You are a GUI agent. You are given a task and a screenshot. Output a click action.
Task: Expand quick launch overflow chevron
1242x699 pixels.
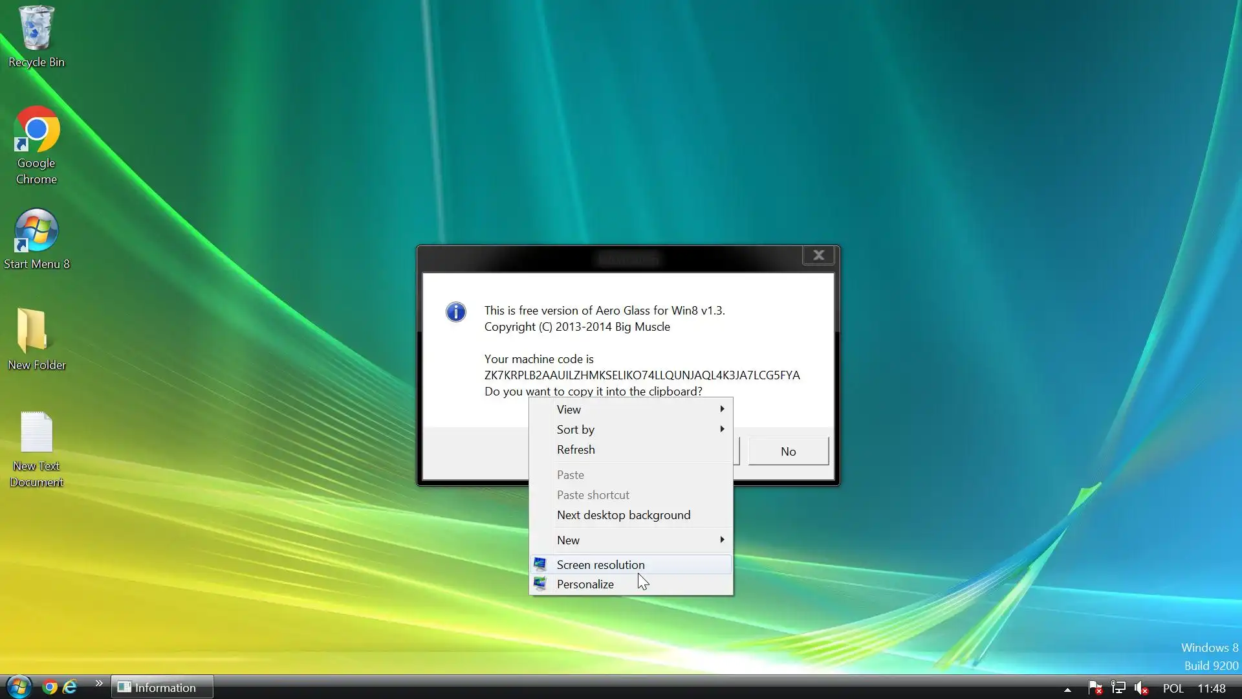click(99, 683)
